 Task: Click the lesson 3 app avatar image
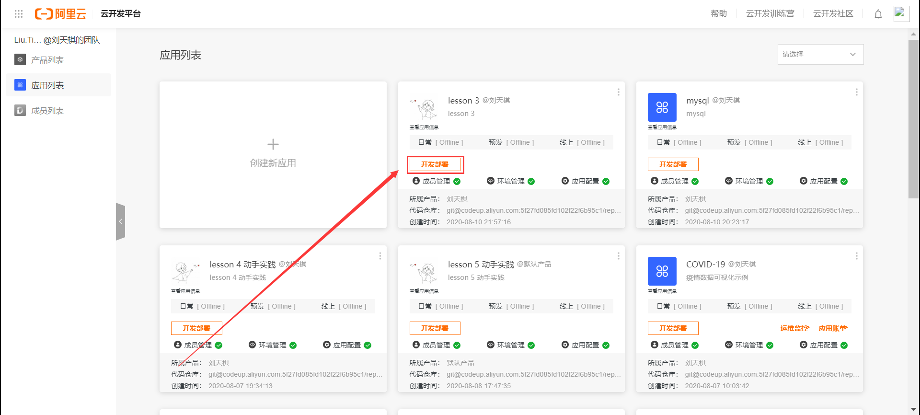pyautogui.click(x=424, y=108)
